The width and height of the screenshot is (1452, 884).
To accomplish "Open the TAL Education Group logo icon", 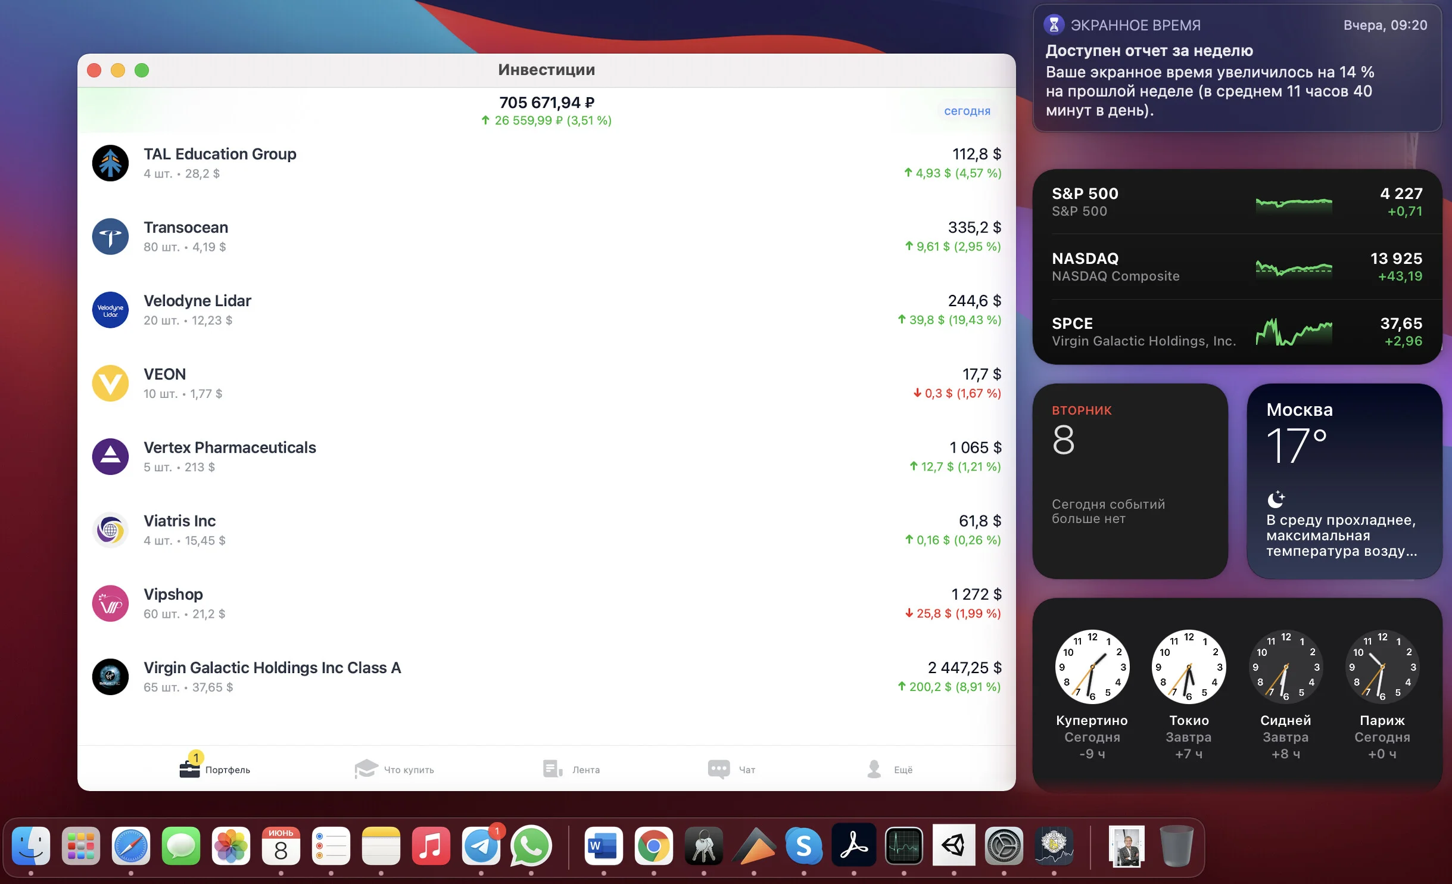I will coord(110,163).
